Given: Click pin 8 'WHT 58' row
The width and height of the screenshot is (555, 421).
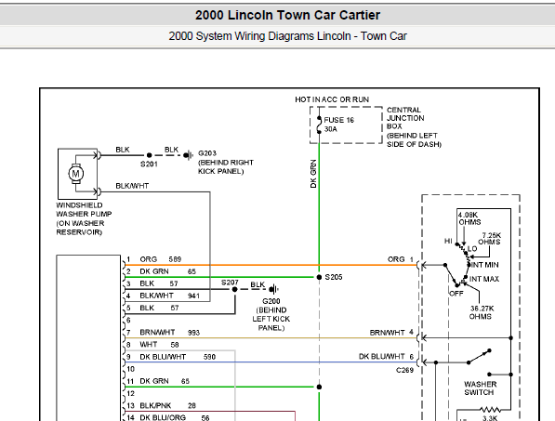Looking at the screenshot, I should tap(152, 345).
